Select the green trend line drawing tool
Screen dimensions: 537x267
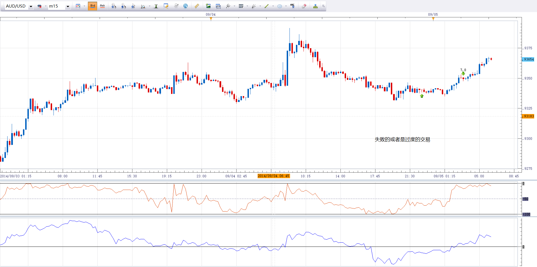coord(267,6)
